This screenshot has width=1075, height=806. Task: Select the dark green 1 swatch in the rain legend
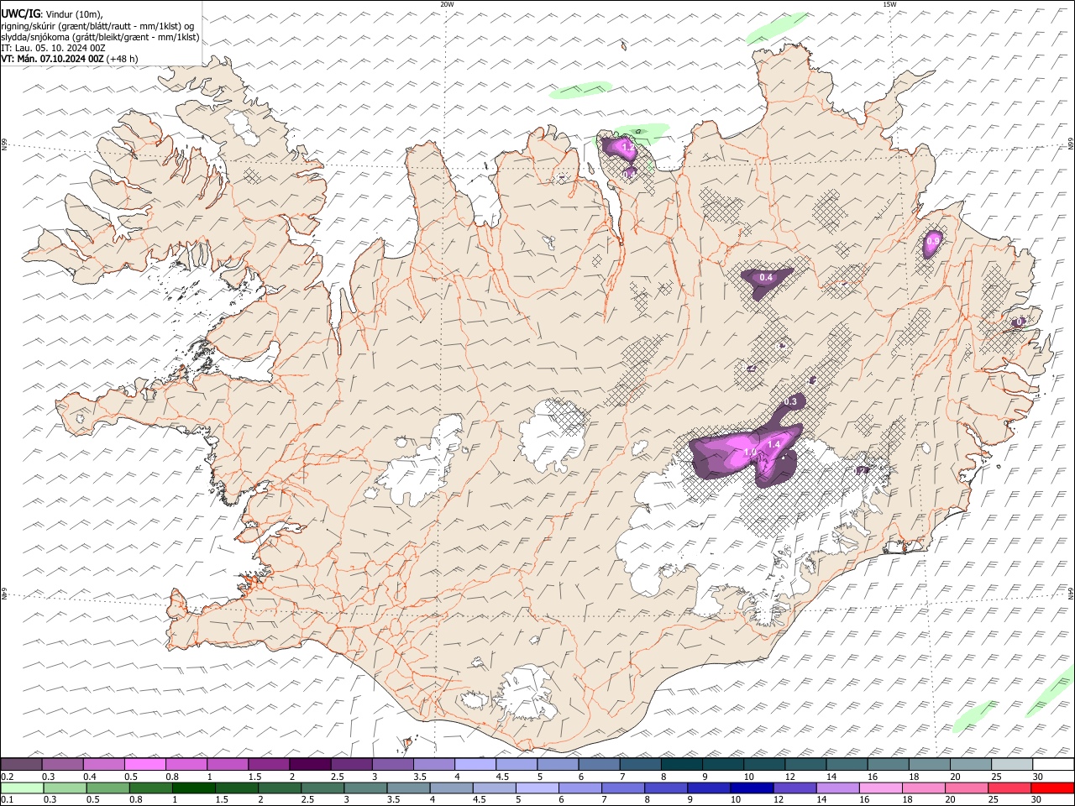[193, 788]
